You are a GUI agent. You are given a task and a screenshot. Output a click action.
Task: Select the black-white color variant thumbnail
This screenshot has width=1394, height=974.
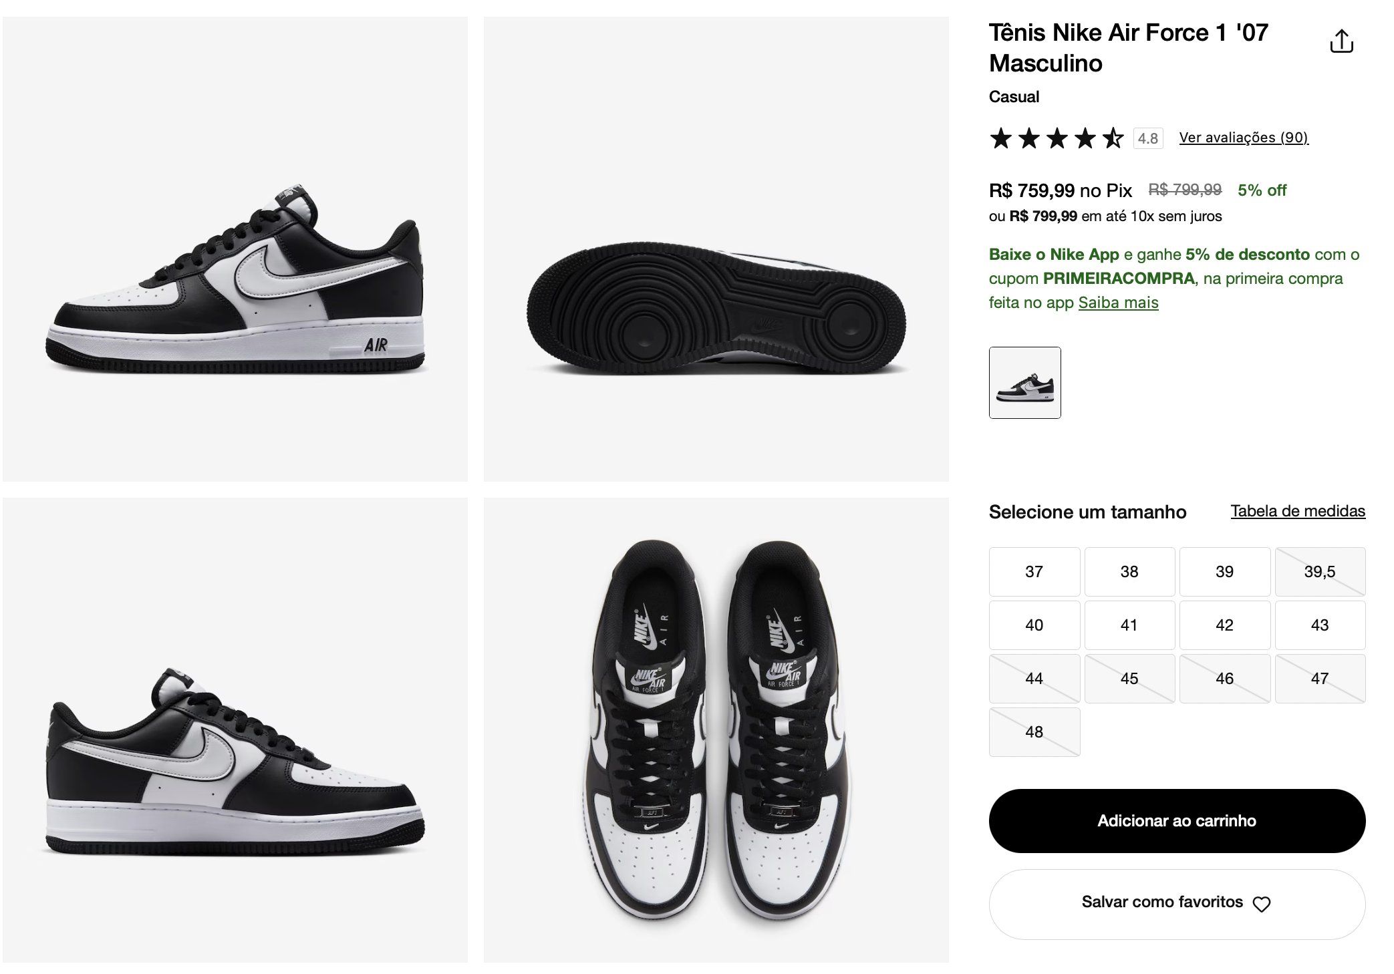tap(1024, 383)
